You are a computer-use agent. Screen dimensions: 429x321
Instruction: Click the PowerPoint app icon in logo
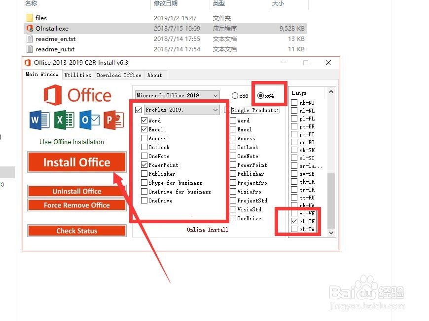[x=114, y=120]
